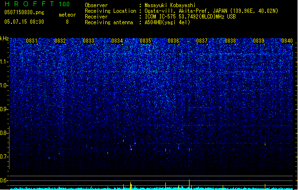Click the 0.6 kHz axis label
Image resolution: width=298 pixels, height=190 pixels.
pos(4,180)
